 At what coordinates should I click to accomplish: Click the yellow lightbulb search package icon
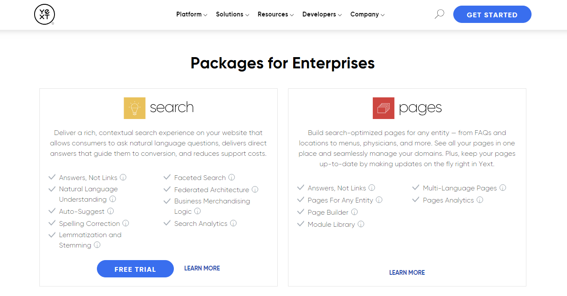click(135, 108)
